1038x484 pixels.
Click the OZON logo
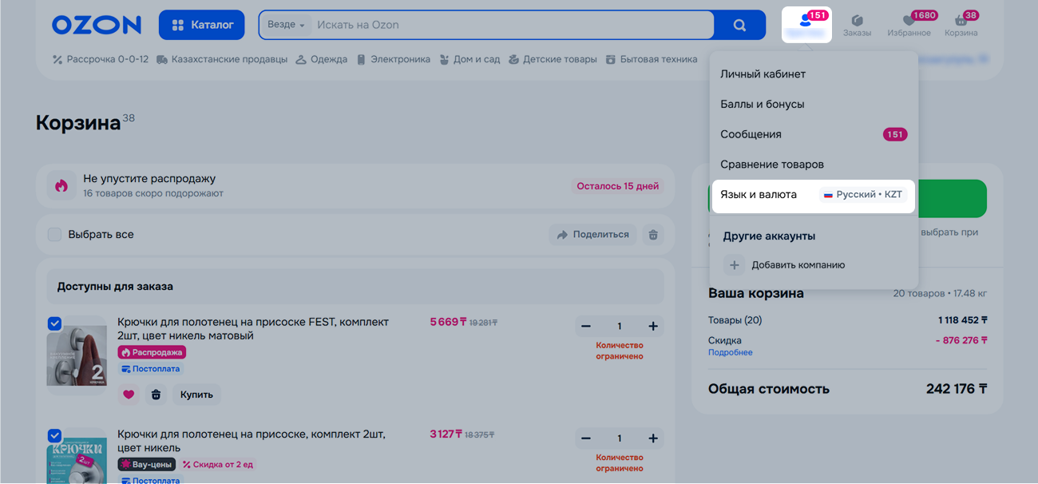(x=97, y=25)
